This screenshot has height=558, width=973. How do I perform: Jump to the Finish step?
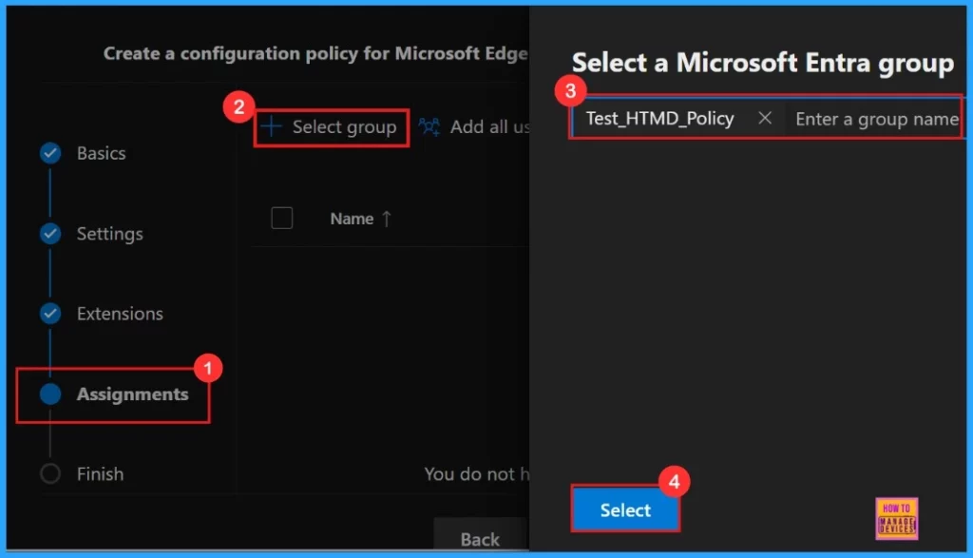pos(100,474)
